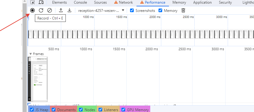This screenshot has width=254, height=112.
Task: Switch to the Network tab
Action: tap(123, 2)
